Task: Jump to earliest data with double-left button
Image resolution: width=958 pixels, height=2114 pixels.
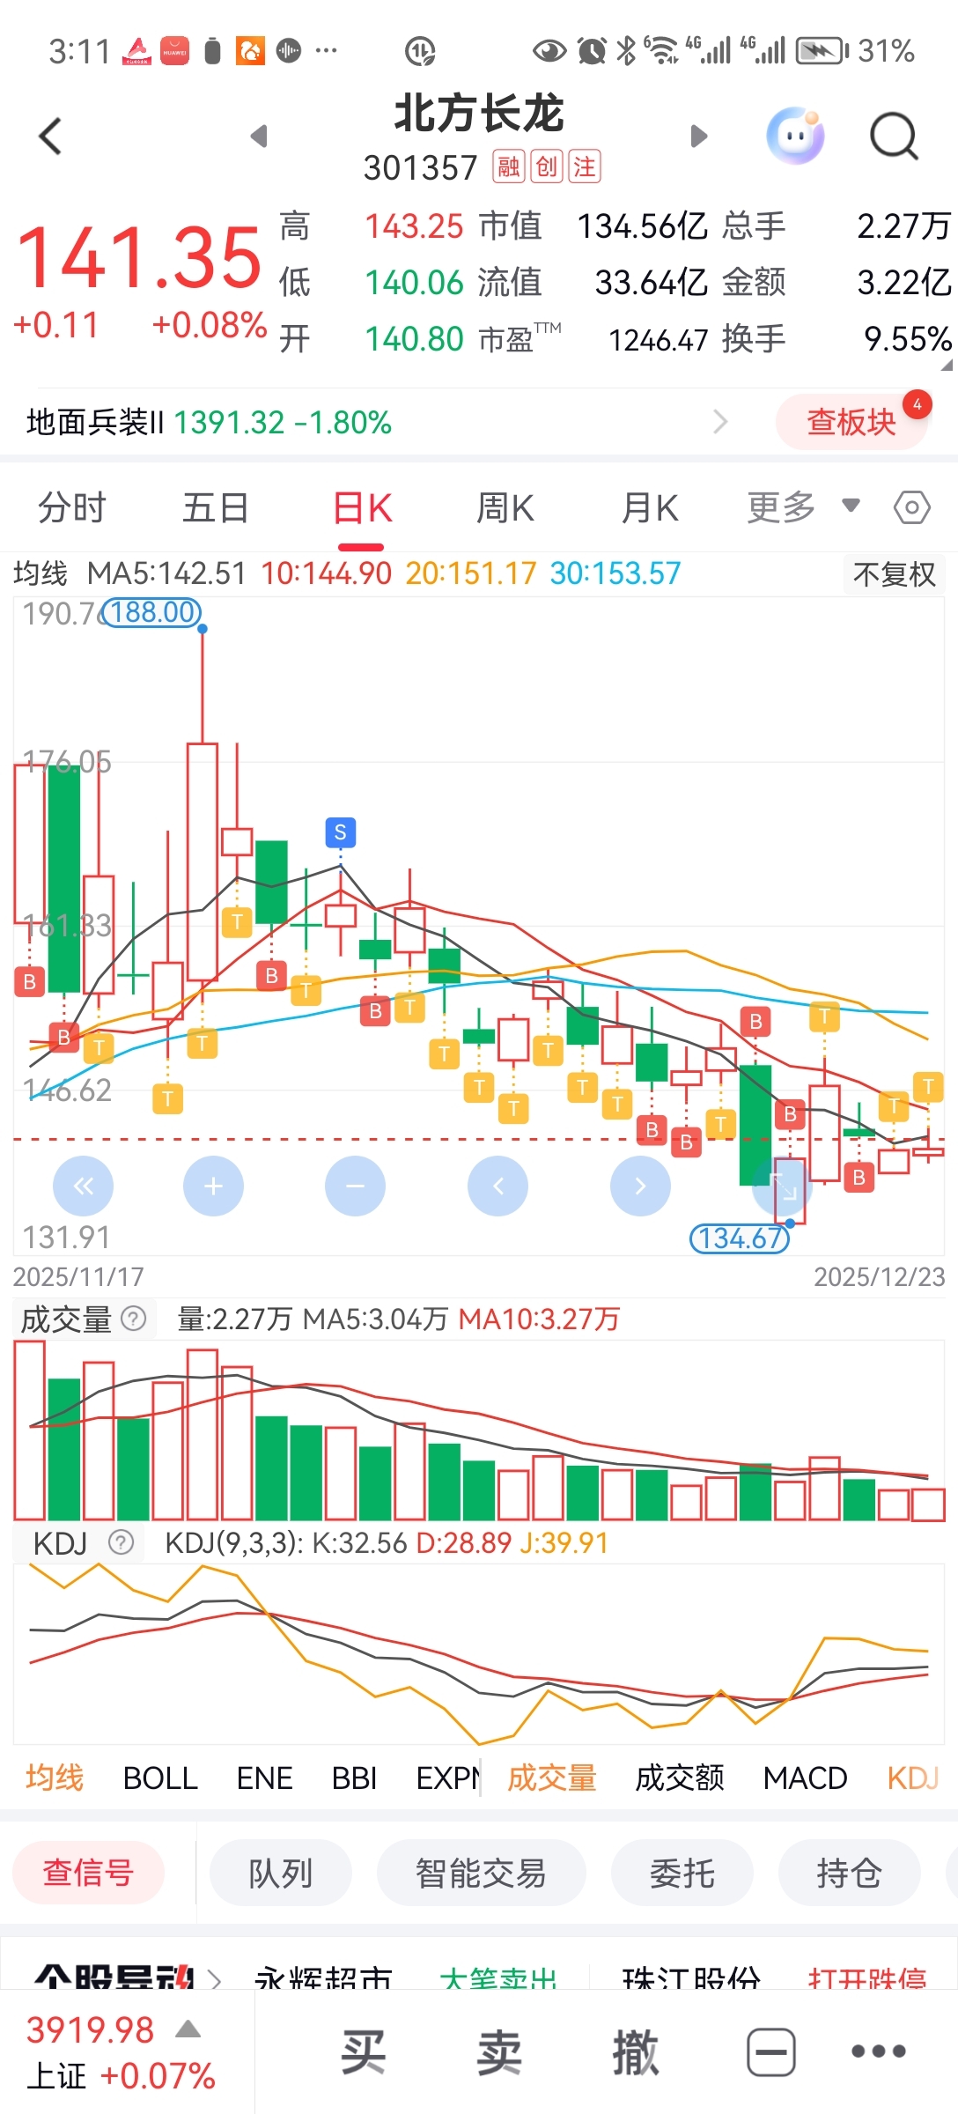Action: [x=84, y=1186]
